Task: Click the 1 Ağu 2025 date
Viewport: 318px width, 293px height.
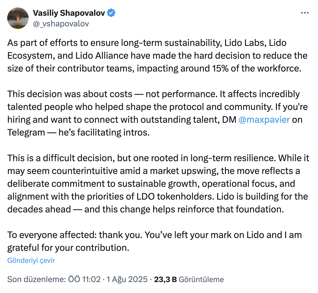Action: click(127, 279)
